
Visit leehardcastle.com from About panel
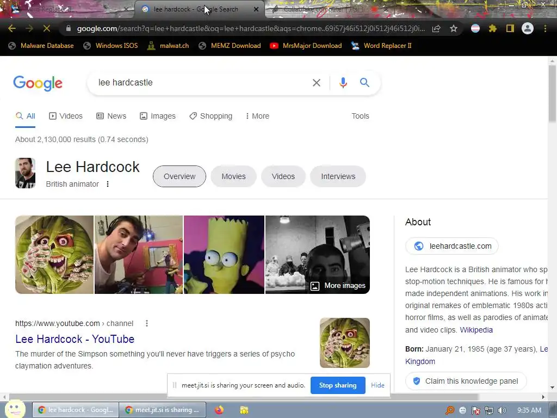click(452, 246)
